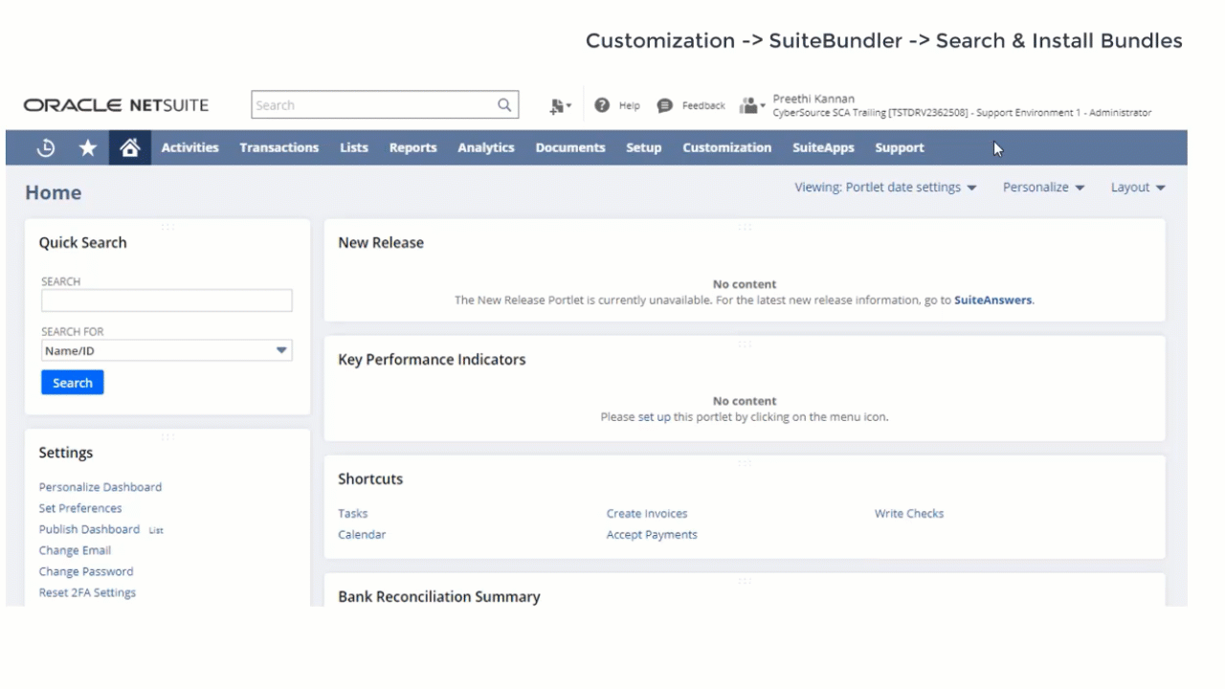Screen dimensions: 1225x689
Task: Click the Reset 2FA Settings link
Action: point(87,592)
